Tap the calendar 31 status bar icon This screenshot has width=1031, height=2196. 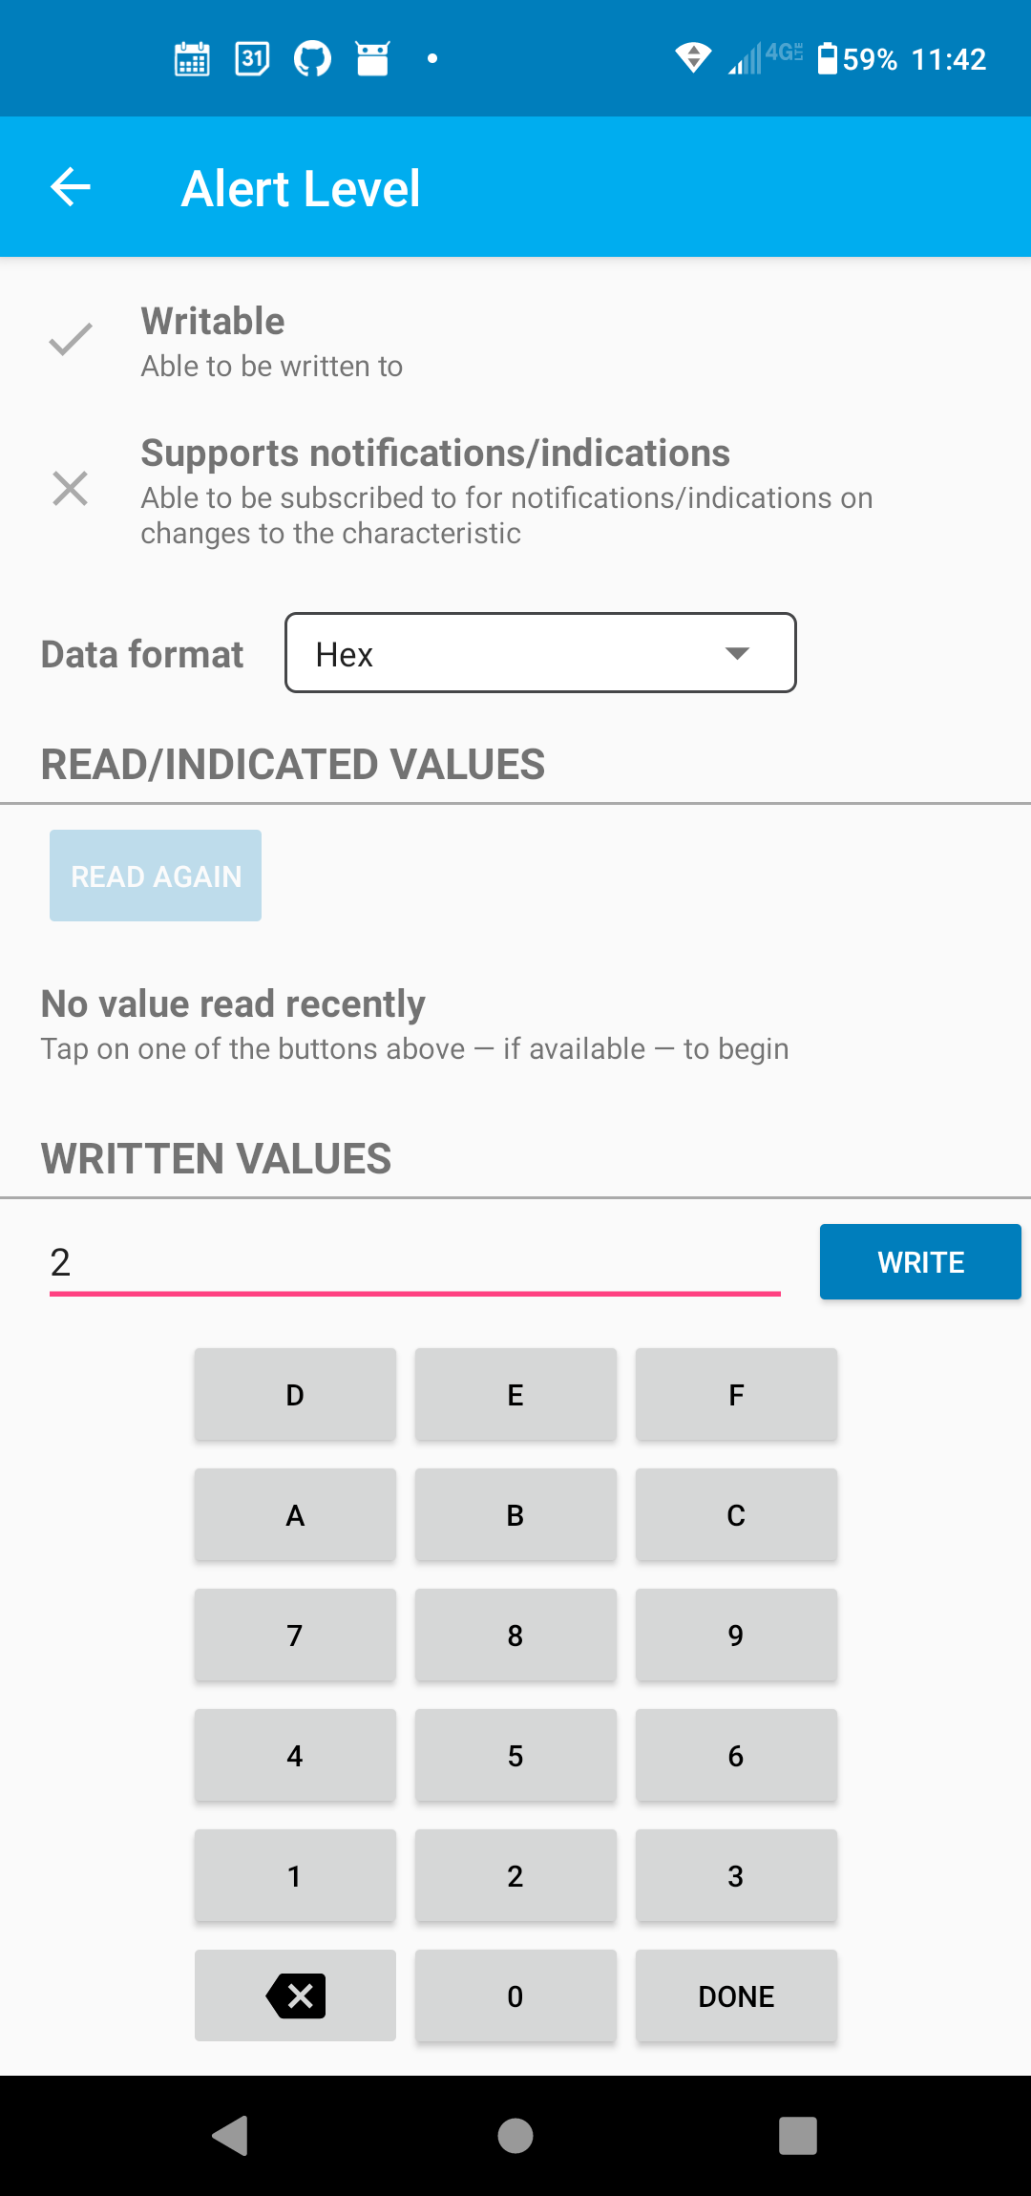tap(252, 58)
